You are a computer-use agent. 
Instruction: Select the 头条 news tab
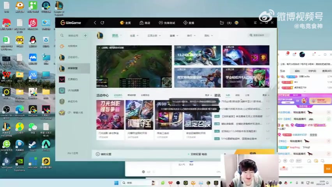click(228, 95)
